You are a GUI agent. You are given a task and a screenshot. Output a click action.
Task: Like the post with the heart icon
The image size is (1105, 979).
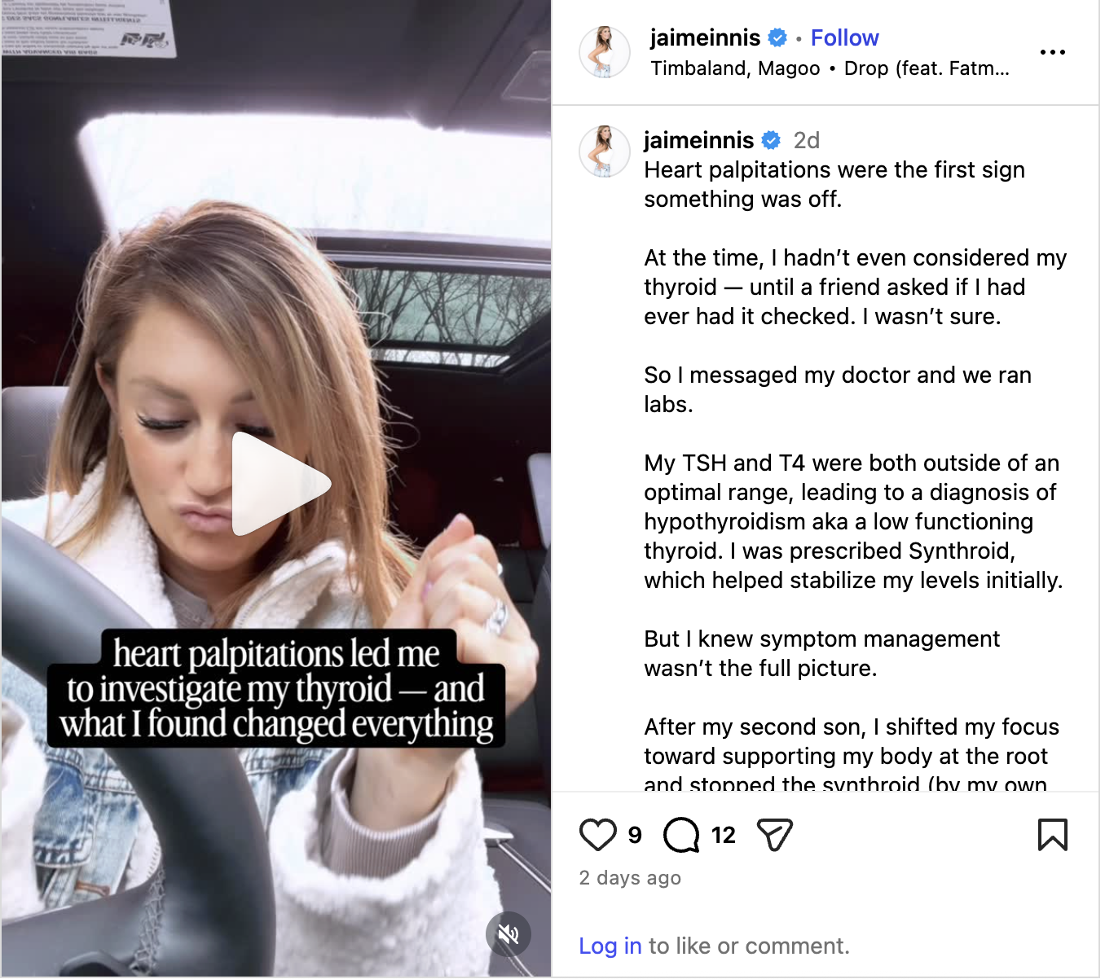coord(597,835)
